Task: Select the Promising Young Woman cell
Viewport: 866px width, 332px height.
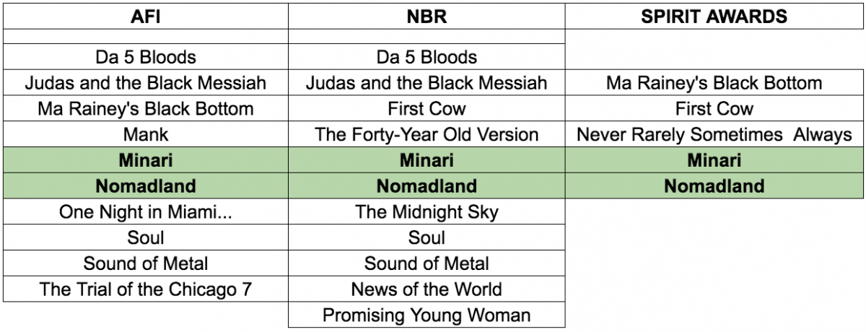Action: tap(427, 315)
